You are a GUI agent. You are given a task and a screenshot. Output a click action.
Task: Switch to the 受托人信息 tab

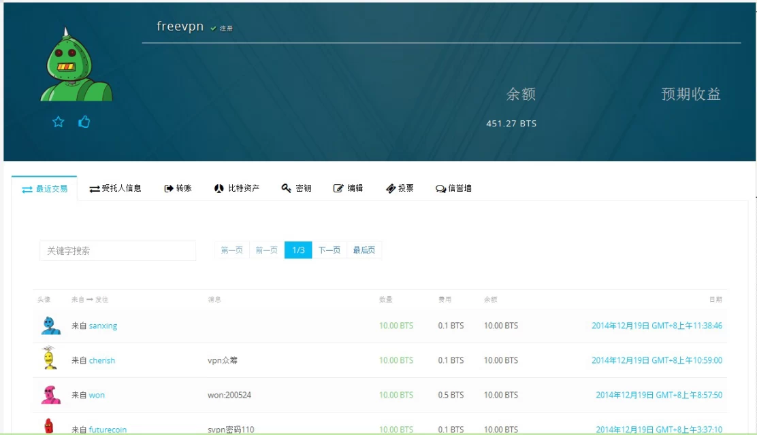(115, 188)
